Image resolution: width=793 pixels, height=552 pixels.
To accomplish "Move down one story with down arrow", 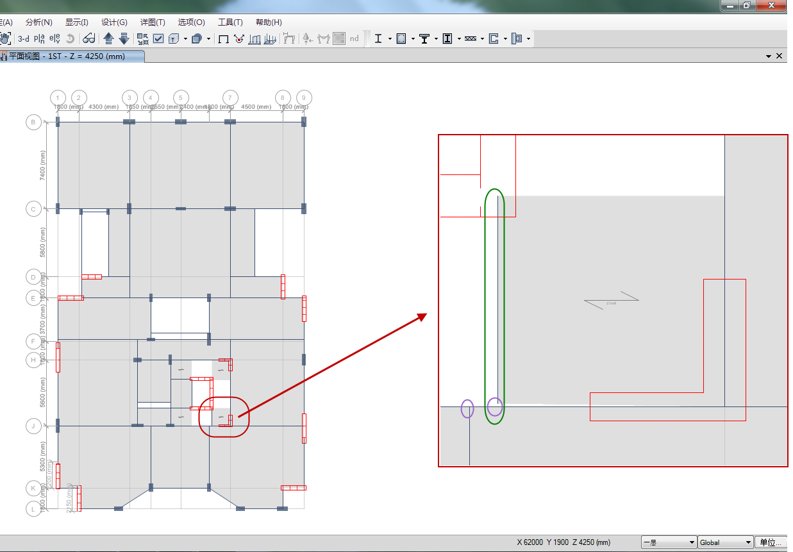I will [x=124, y=38].
